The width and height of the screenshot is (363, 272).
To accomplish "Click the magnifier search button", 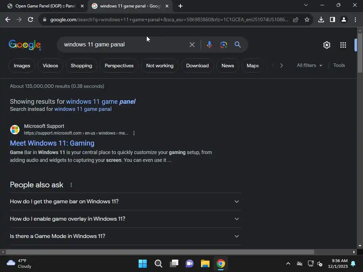I will [238, 44].
